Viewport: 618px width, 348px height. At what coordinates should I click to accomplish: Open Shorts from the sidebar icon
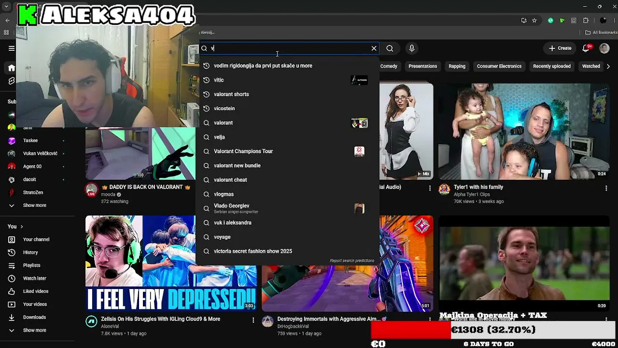click(x=12, y=81)
